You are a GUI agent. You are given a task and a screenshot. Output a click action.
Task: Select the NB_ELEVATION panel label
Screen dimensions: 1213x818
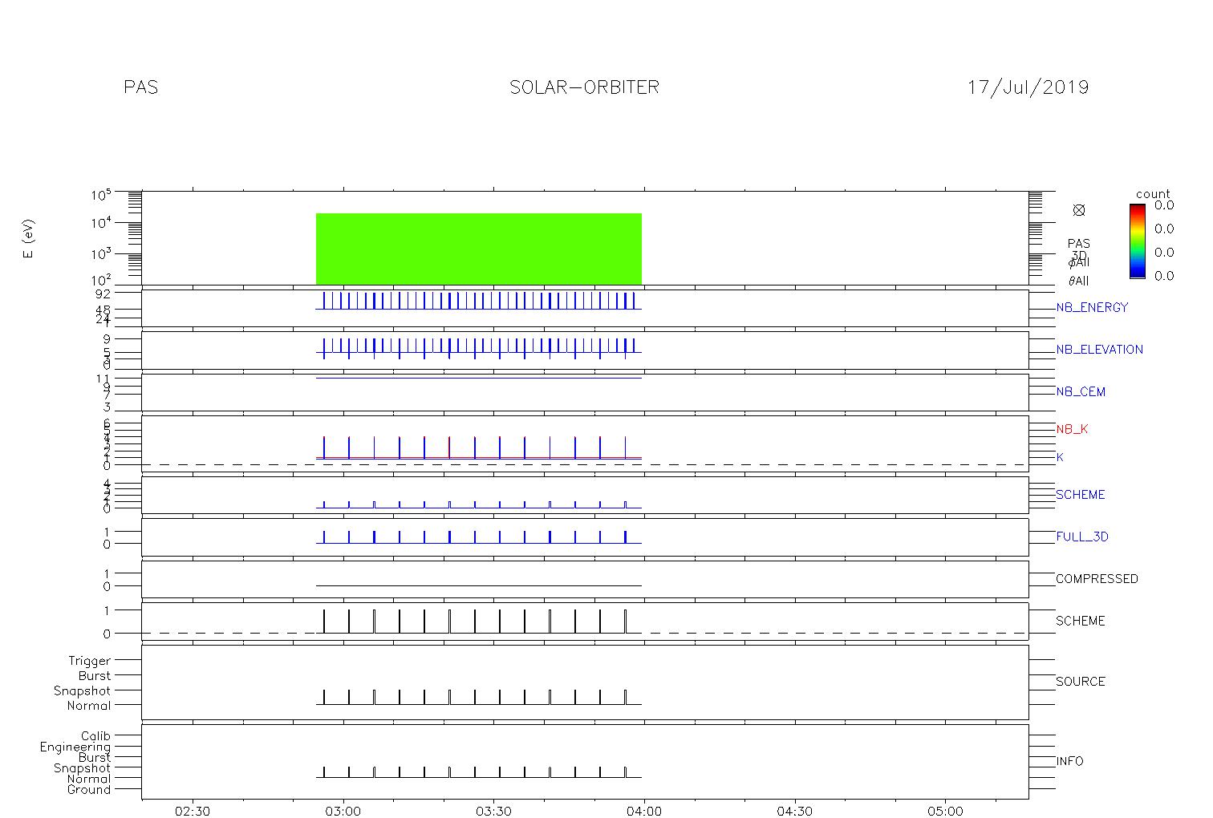[x=1099, y=350]
